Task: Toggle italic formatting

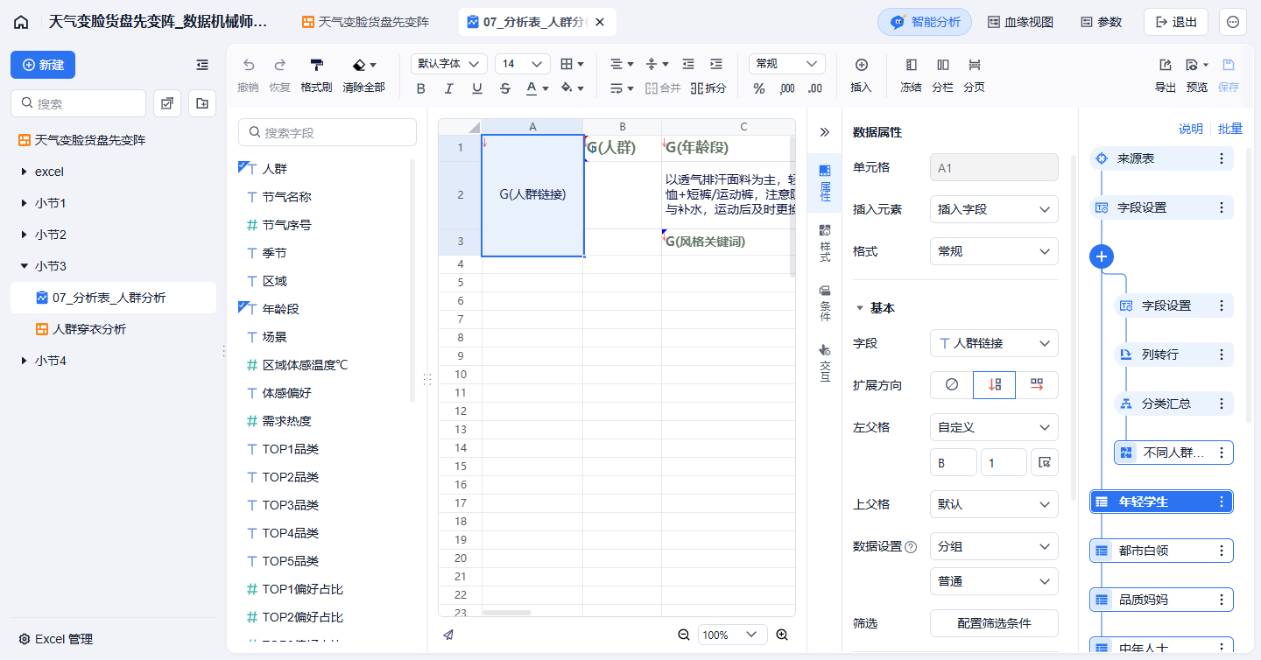Action: pos(449,88)
